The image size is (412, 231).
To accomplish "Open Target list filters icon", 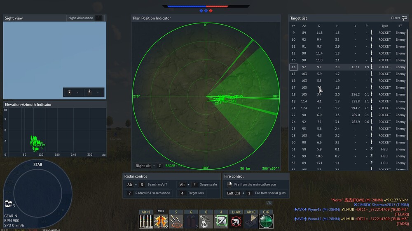I will coord(405,18).
